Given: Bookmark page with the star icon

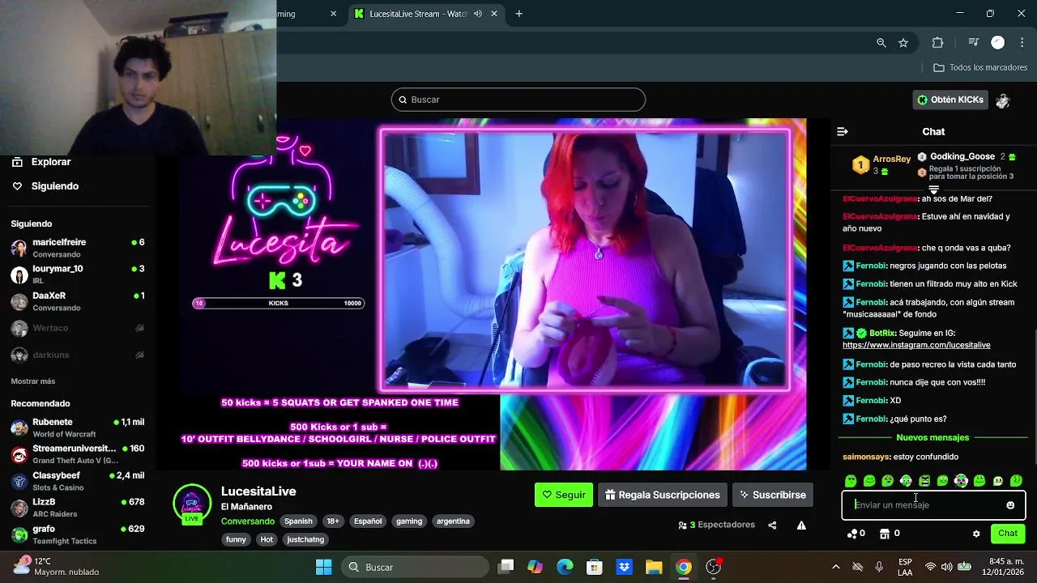Looking at the screenshot, I should click(903, 43).
